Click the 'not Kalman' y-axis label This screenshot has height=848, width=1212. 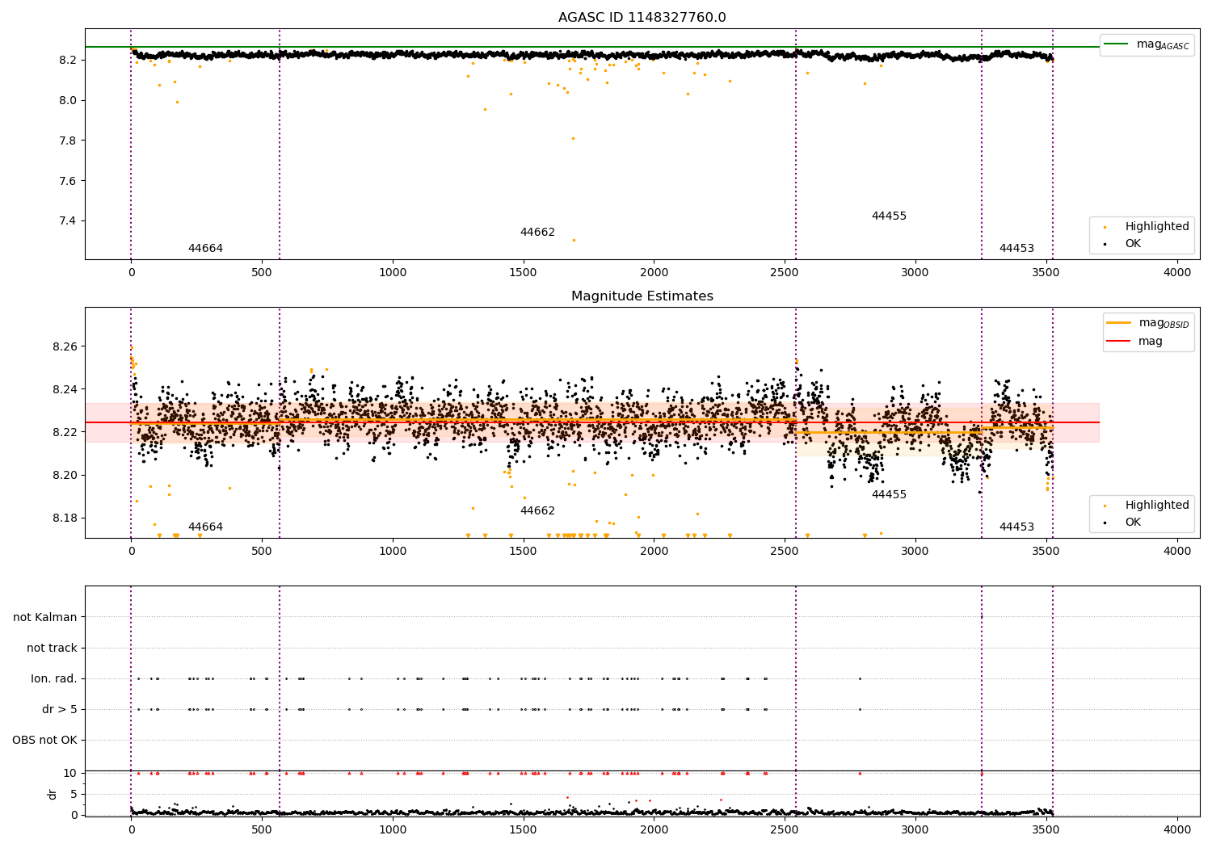tap(45, 618)
